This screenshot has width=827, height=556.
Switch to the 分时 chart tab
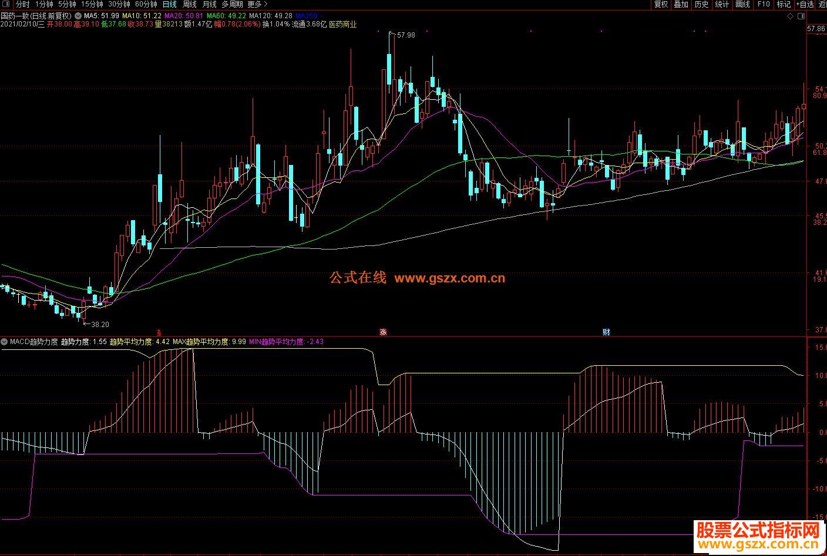pos(22,4)
